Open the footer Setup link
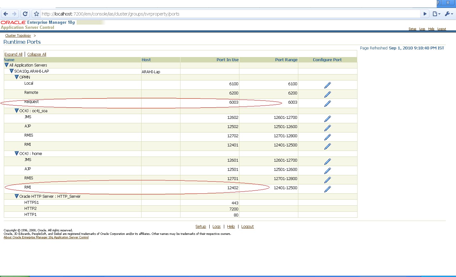Screen dimensions: 456x277 click(201, 227)
